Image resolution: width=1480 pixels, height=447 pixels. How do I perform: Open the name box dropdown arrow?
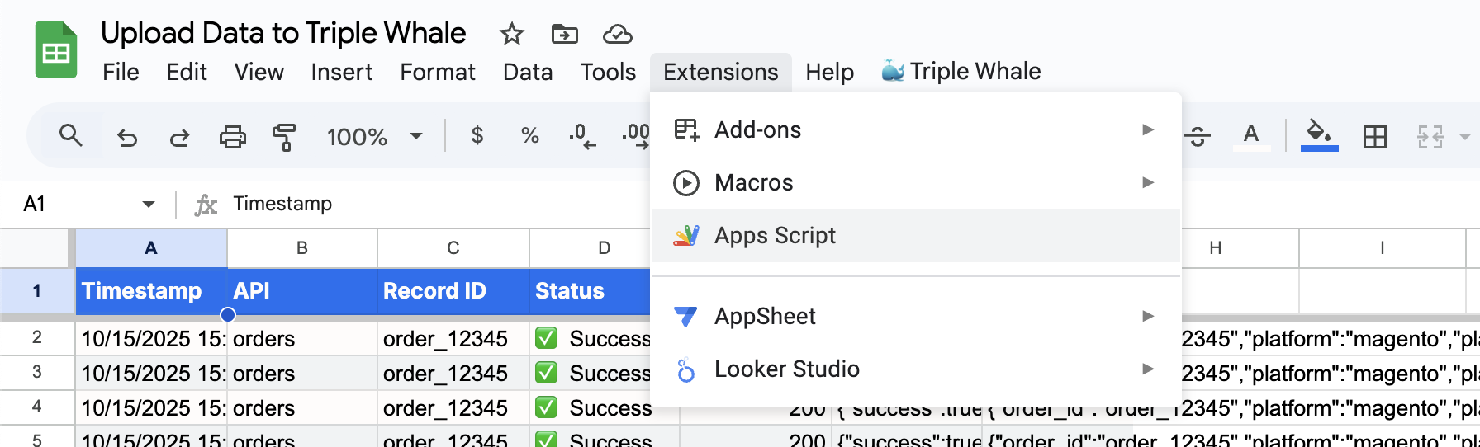(x=149, y=204)
